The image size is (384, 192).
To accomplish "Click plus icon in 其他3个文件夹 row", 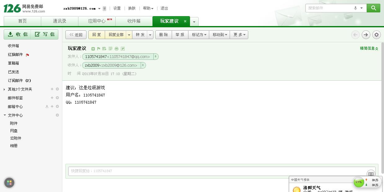I will point(52,89).
